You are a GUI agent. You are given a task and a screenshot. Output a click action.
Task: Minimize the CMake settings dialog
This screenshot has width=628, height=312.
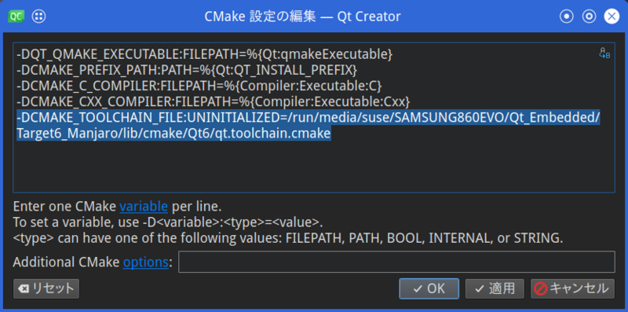566,17
